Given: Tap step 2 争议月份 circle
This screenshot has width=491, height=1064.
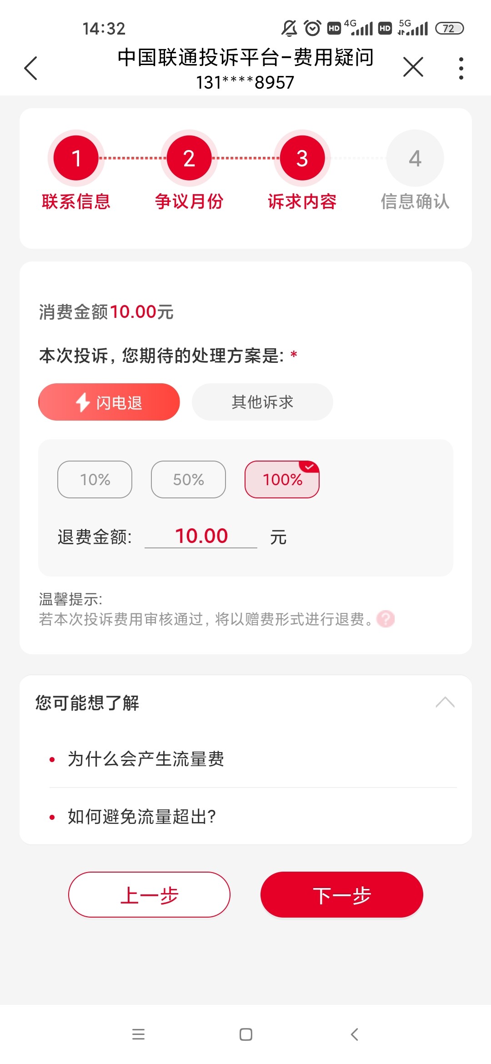Looking at the screenshot, I should (x=189, y=158).
